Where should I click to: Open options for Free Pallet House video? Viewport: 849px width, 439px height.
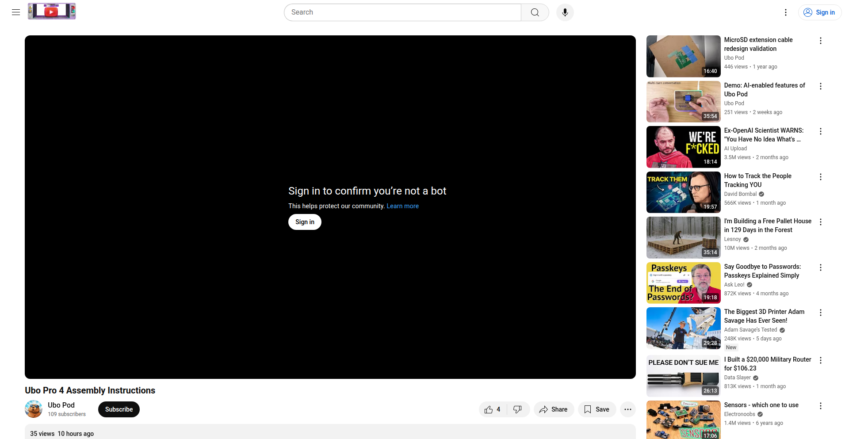(x=821, y=222)
